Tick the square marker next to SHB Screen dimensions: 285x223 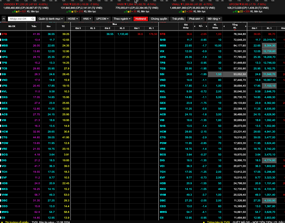pos(1,40)
